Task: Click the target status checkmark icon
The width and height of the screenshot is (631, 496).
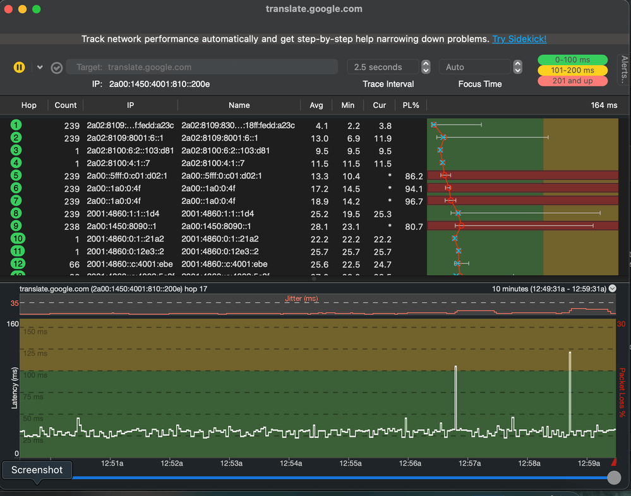Action: click(56, 68)
